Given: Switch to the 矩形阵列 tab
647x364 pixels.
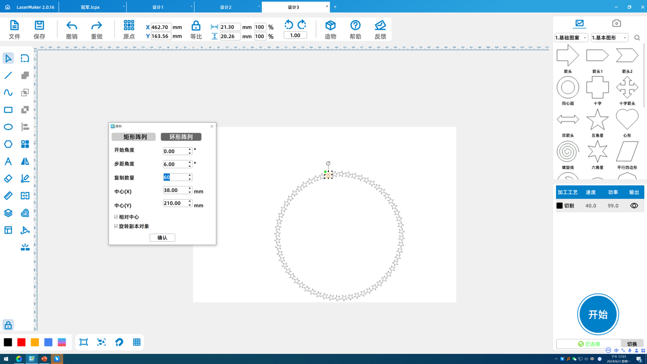Looking at the screenshot, I should 133,137.
